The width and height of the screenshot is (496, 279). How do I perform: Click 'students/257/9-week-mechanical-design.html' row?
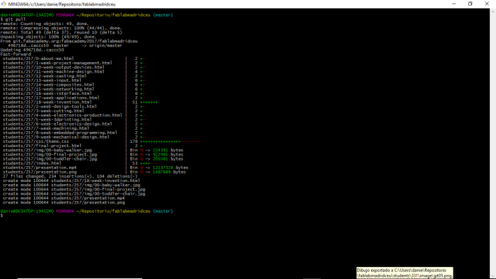click(x=74, y=137)
